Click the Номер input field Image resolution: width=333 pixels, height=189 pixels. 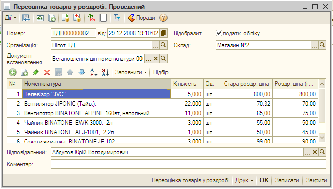[73, 33]
